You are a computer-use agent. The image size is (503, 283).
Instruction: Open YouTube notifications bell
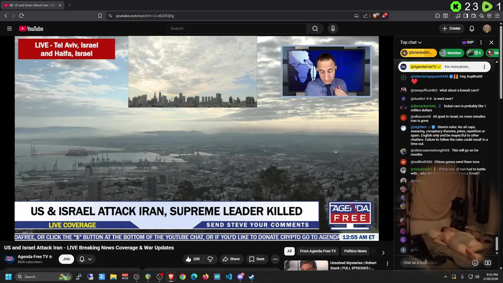[472, 28]
